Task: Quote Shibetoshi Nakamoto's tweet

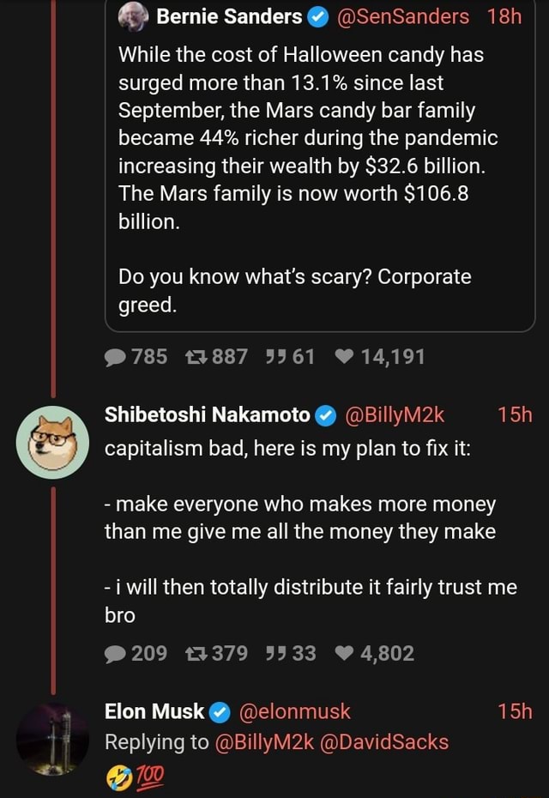Action: 277,654
